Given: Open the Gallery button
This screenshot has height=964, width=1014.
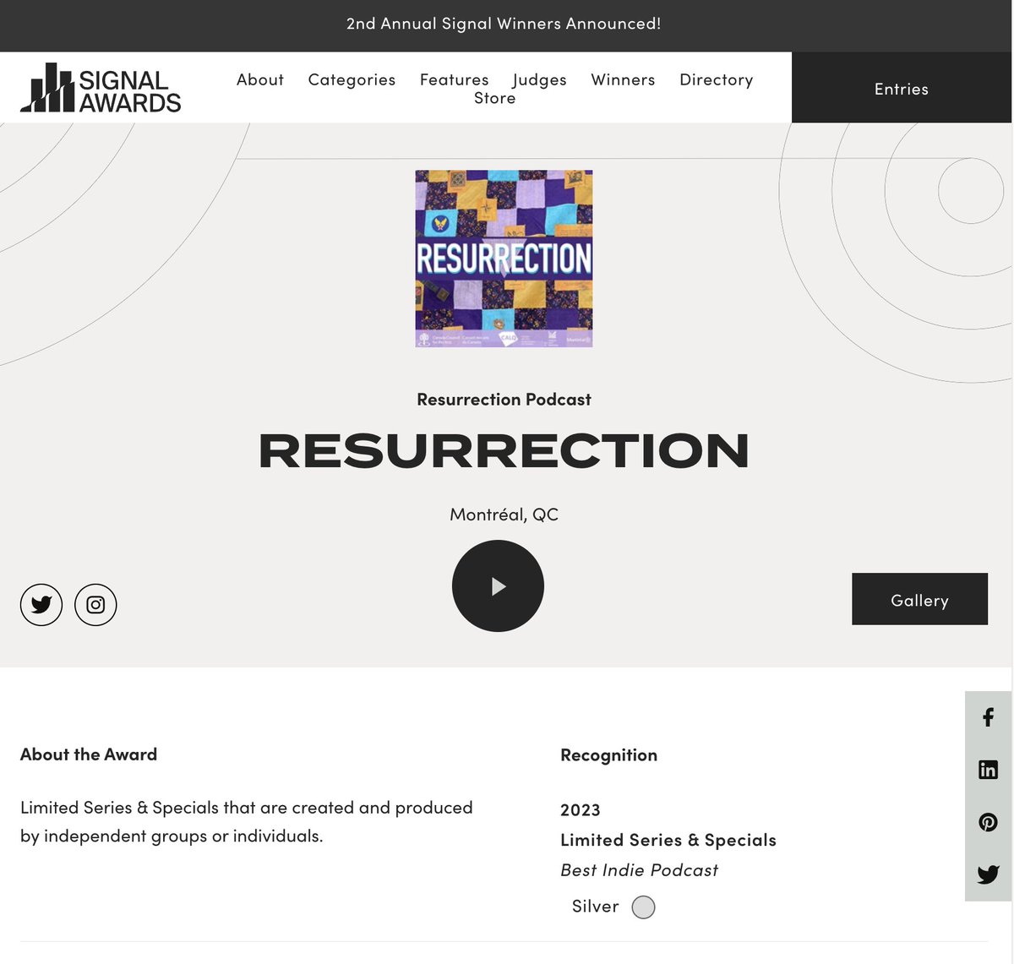Looking at the screenshot, I should coord(919,599).
